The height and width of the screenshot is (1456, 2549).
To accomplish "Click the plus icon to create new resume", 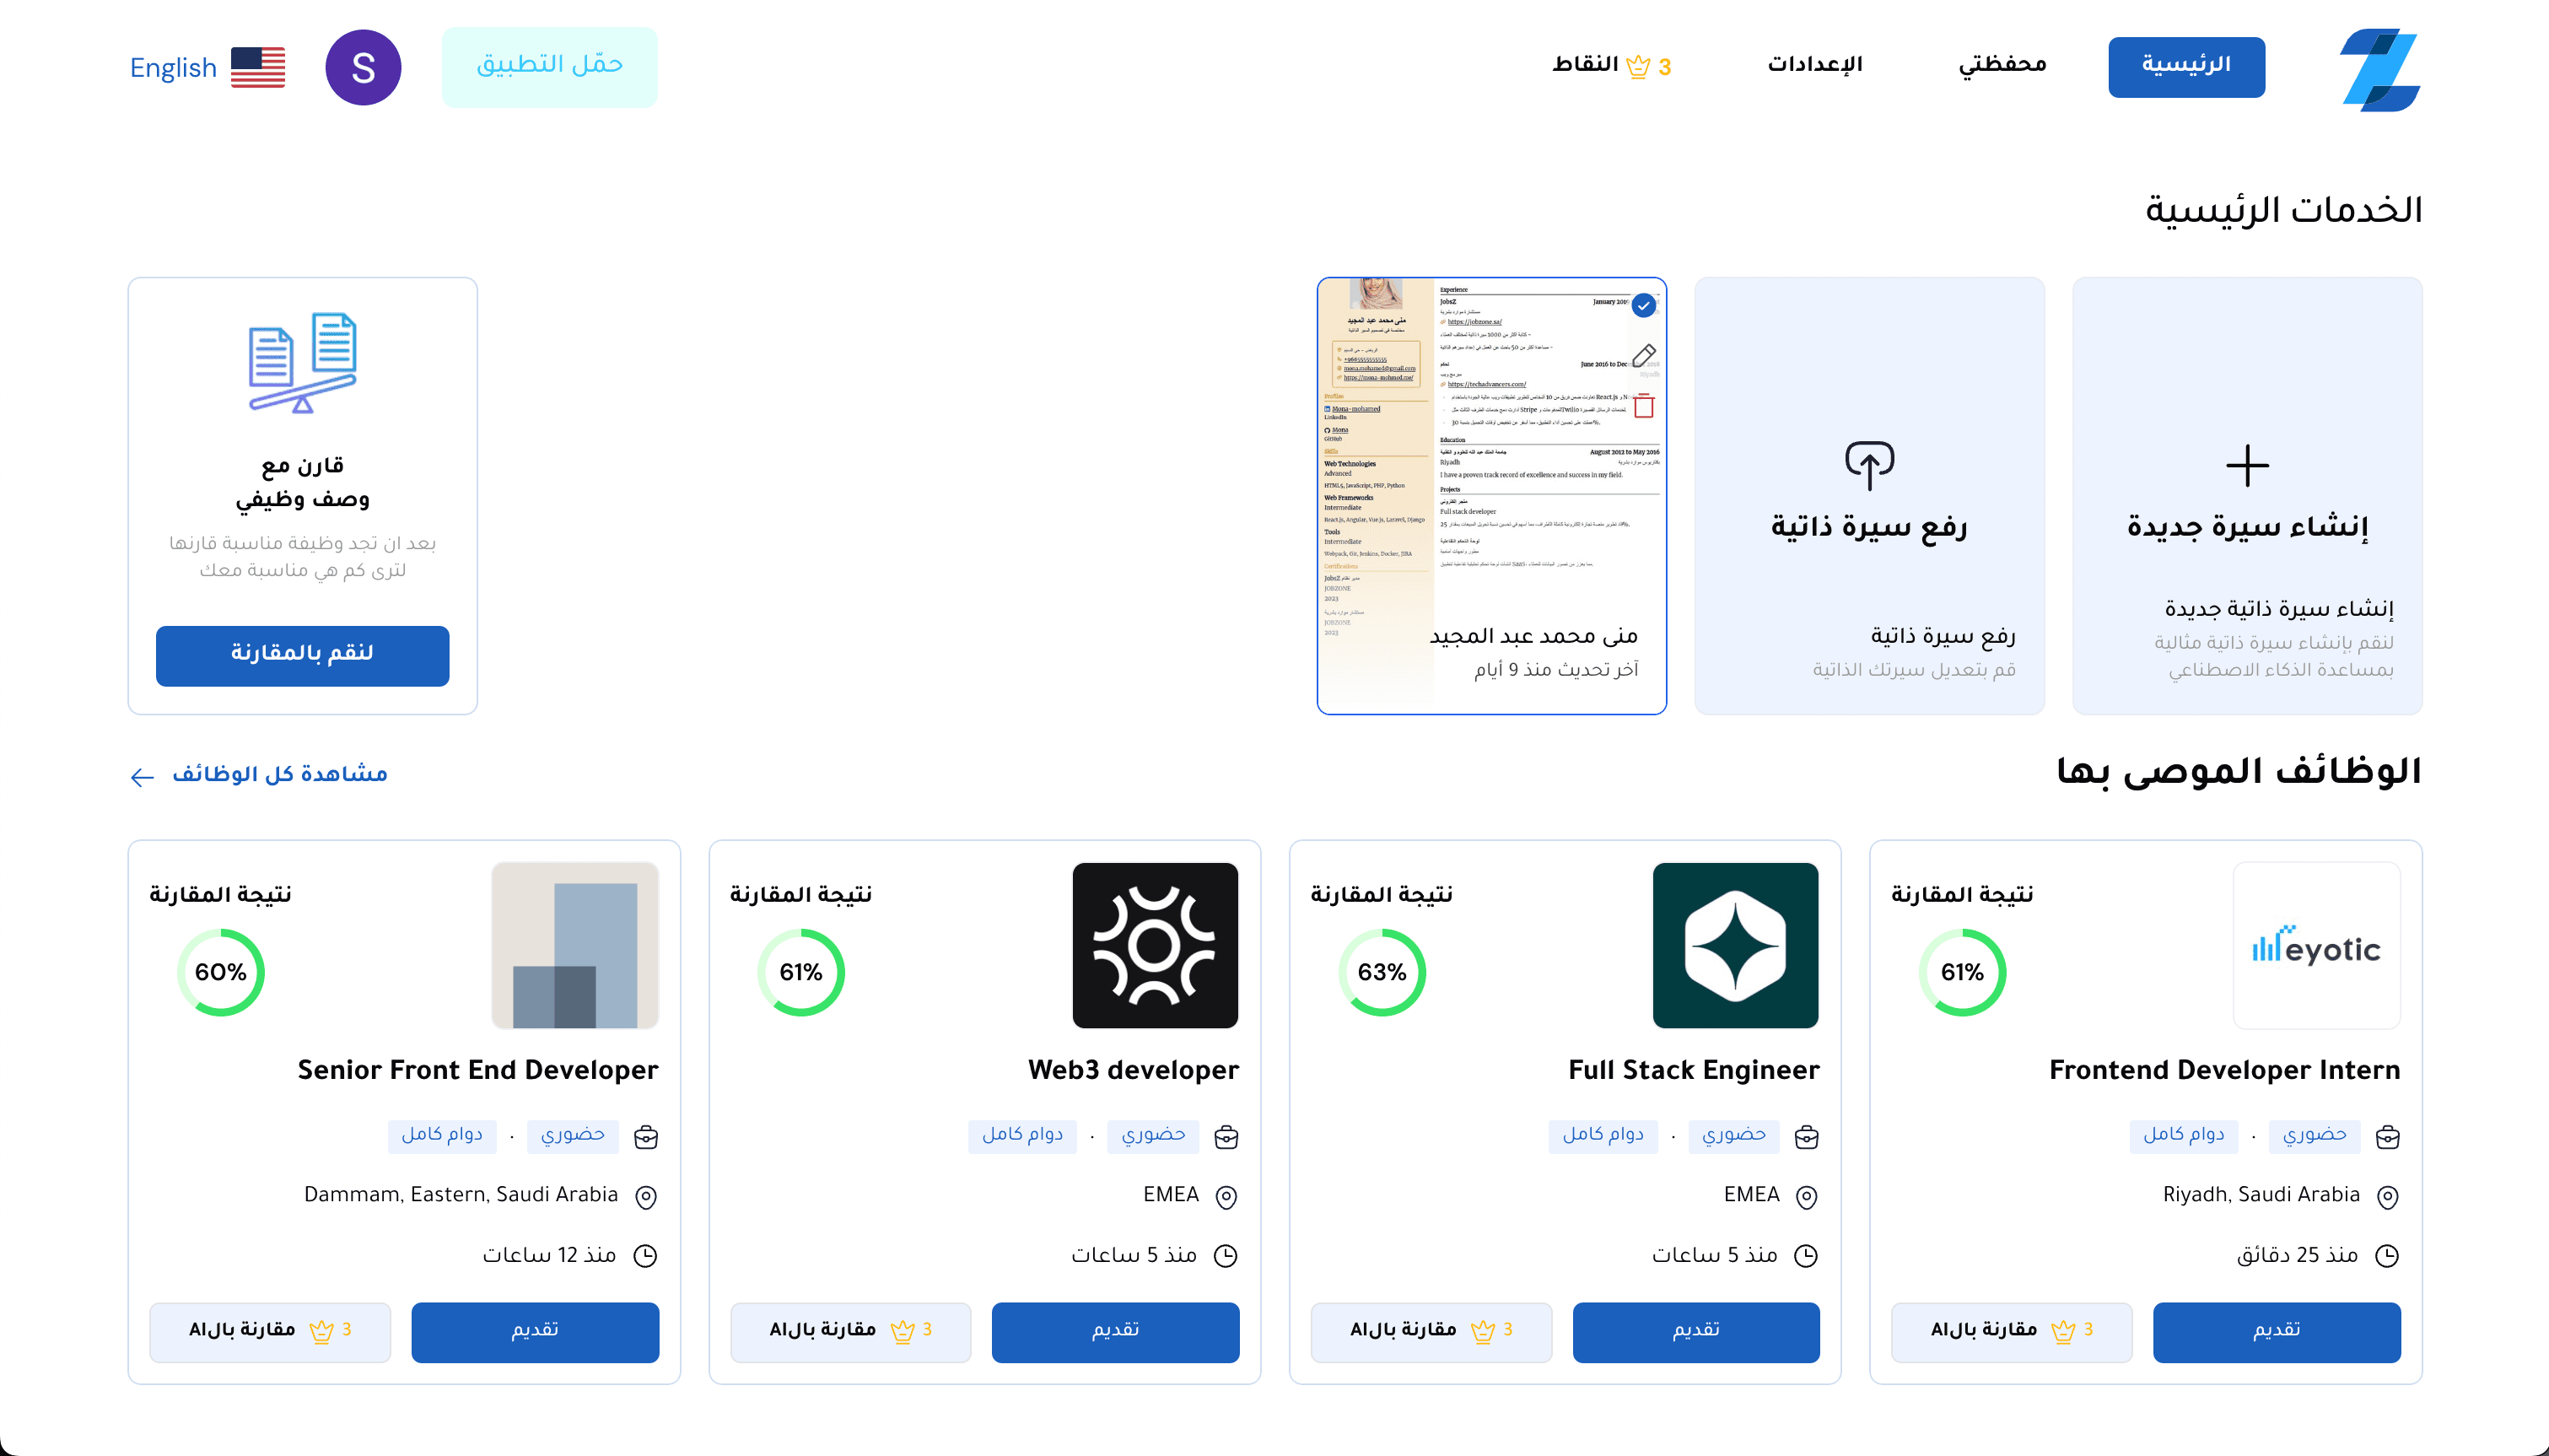I will 2247,465.
